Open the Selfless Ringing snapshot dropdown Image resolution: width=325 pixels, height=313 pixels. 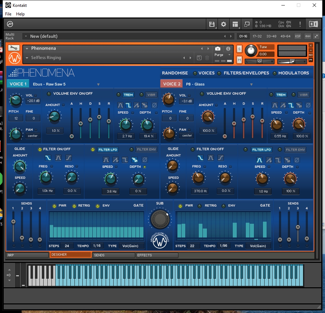tap(27, 58)
